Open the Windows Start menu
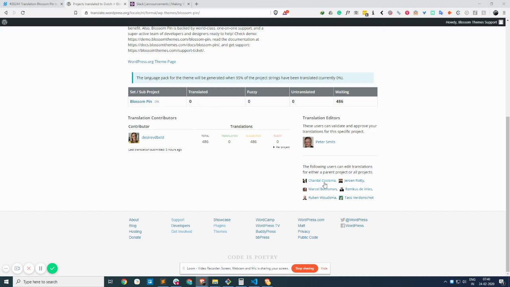Image resolution: width=510 pixels, height=287 pixels. click(6, 282)
